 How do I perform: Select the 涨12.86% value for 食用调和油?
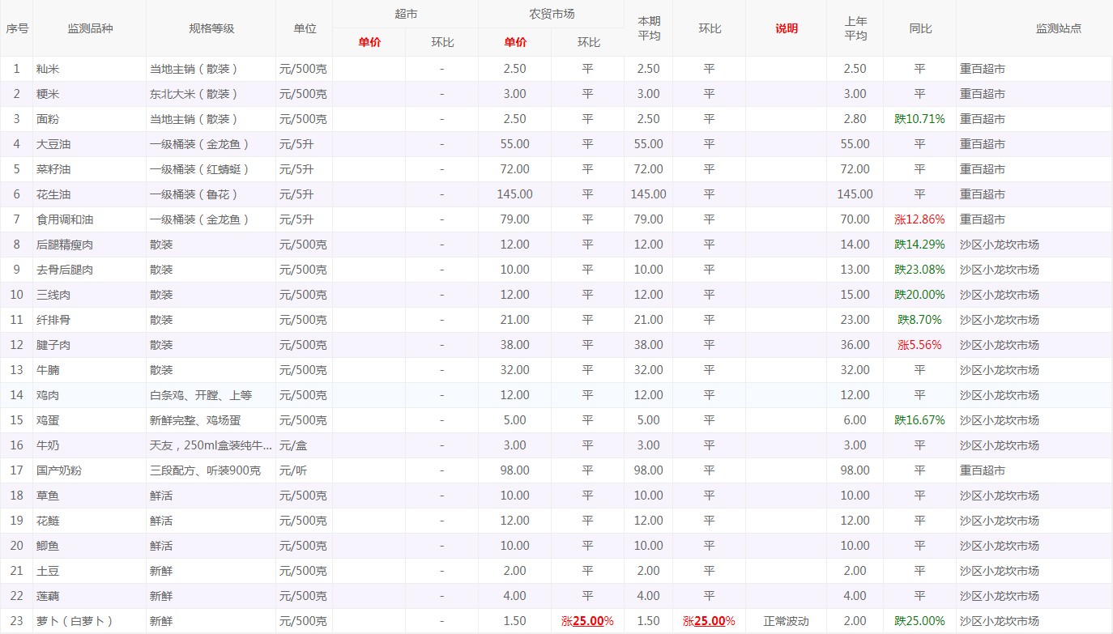[919, 219]
